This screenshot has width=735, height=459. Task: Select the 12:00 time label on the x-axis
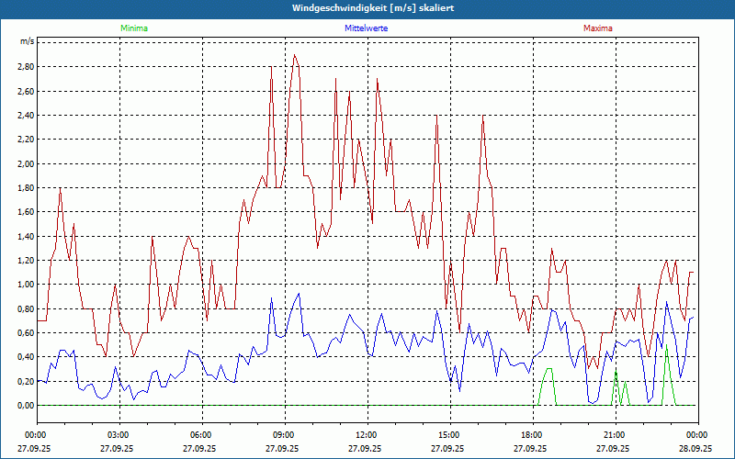[366, 435]
